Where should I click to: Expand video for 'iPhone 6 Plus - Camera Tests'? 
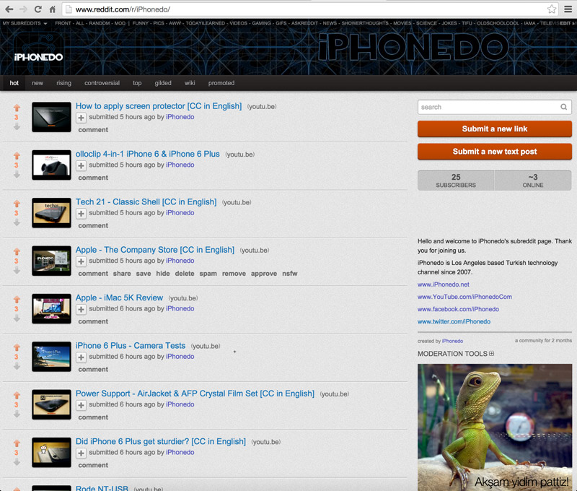[x=81, y=357]
